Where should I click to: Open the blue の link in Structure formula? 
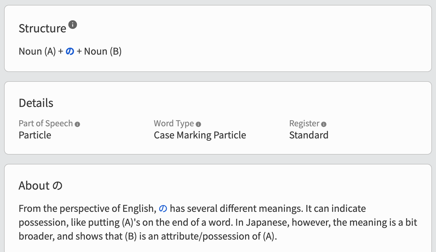70,51
